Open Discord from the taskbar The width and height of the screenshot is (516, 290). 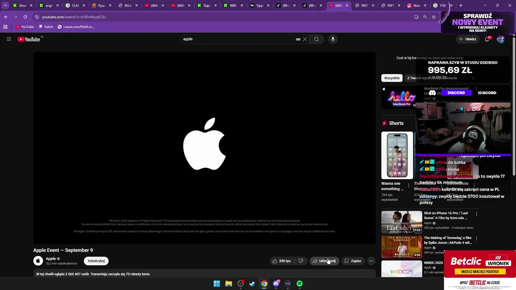point(276,284)
